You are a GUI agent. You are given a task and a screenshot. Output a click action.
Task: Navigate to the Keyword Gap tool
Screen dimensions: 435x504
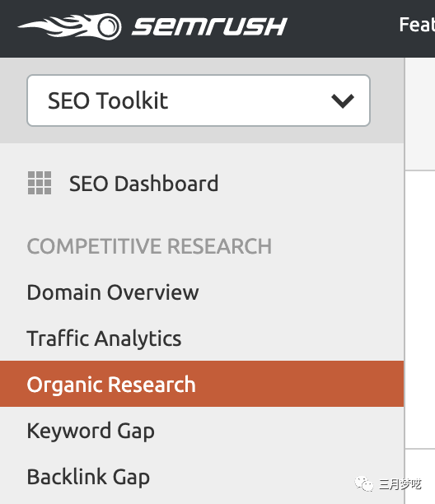tap(91, 431)
